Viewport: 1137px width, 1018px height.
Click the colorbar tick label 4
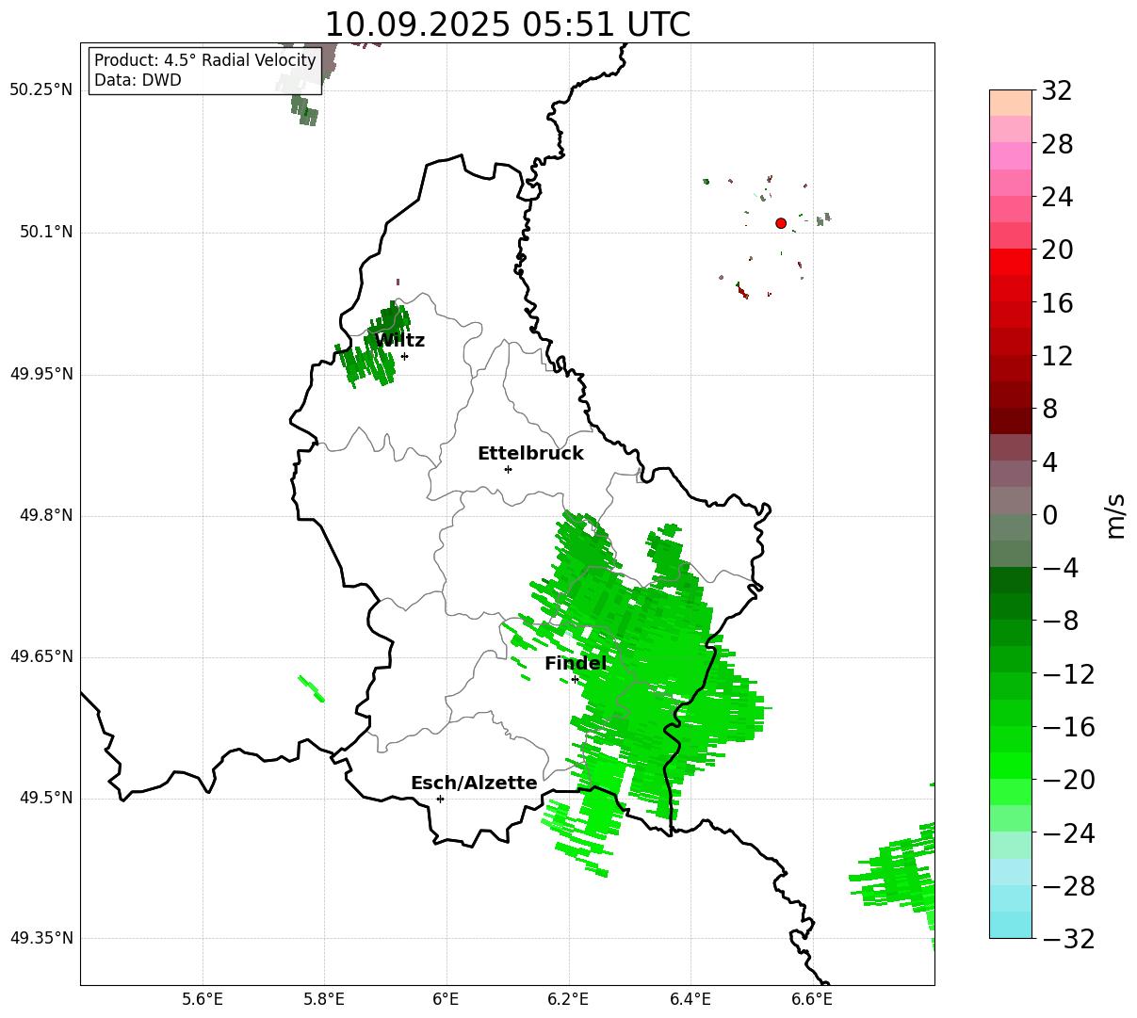tap(1049, 462)
